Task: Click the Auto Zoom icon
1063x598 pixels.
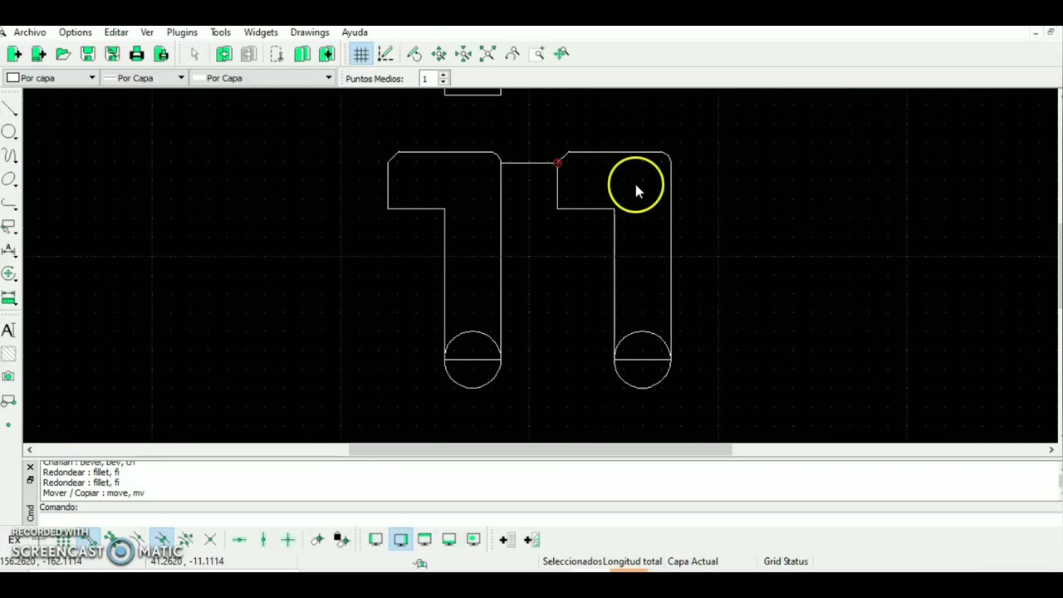Action: pyautogui.click(x=487, y=54)
